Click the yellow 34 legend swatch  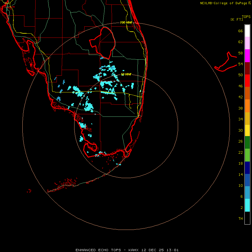[x=247, y=130]
